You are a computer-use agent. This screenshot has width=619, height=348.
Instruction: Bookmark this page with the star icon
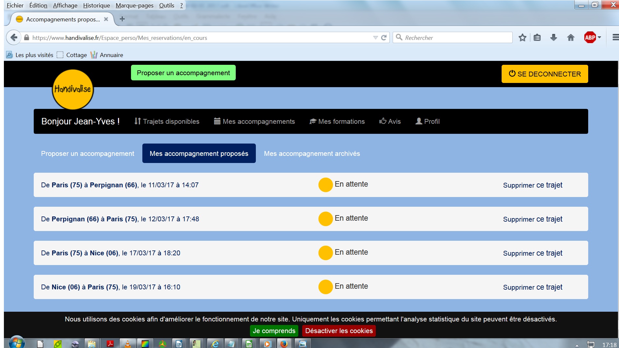[522, 38]
